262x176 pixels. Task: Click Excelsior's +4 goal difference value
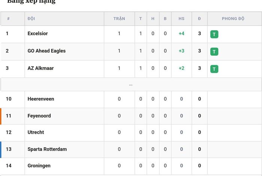point(182,34)
